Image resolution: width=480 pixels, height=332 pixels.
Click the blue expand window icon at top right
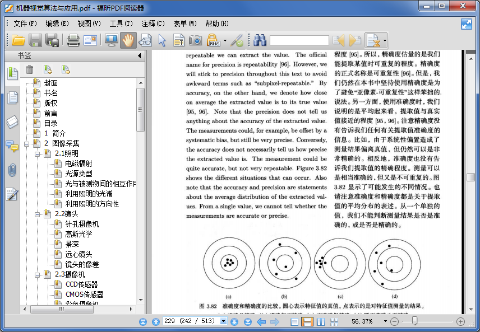466,24
